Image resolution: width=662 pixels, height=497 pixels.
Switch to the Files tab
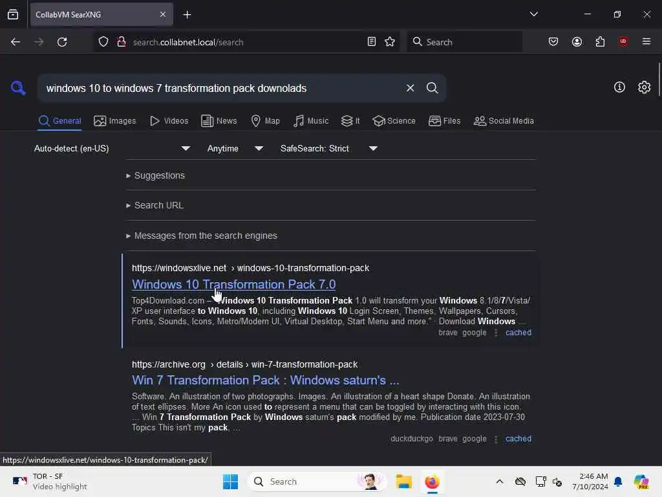tap(444, 121)
